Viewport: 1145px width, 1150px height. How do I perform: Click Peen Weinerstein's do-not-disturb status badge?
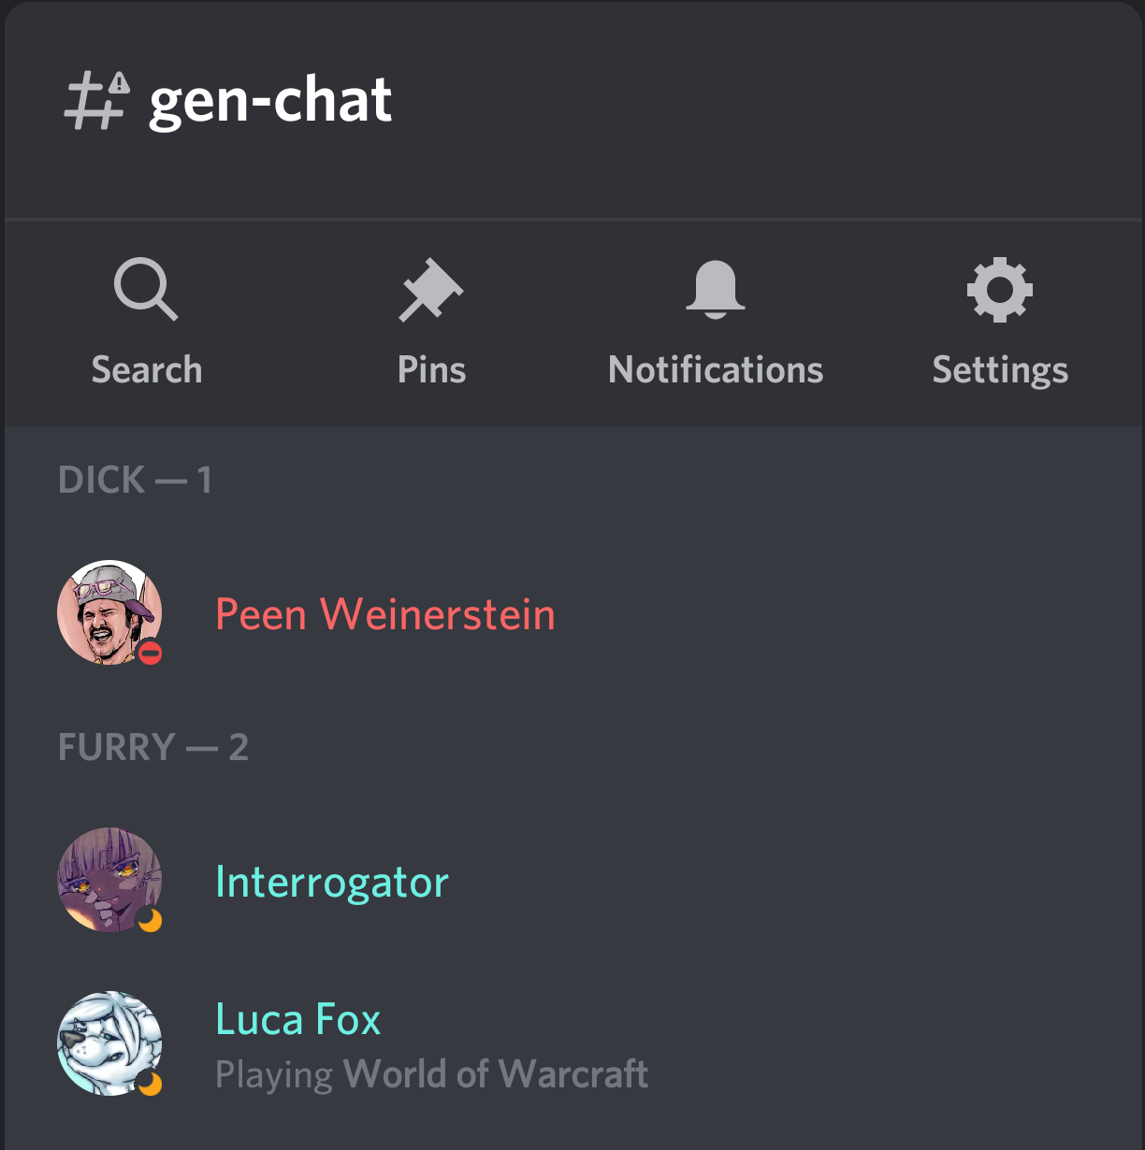[150, 653]
